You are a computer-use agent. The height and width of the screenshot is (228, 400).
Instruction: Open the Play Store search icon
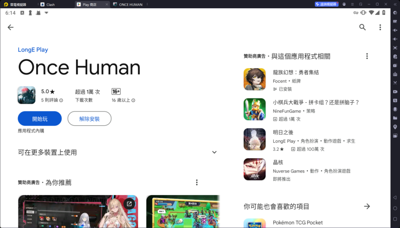click(362, 27)
